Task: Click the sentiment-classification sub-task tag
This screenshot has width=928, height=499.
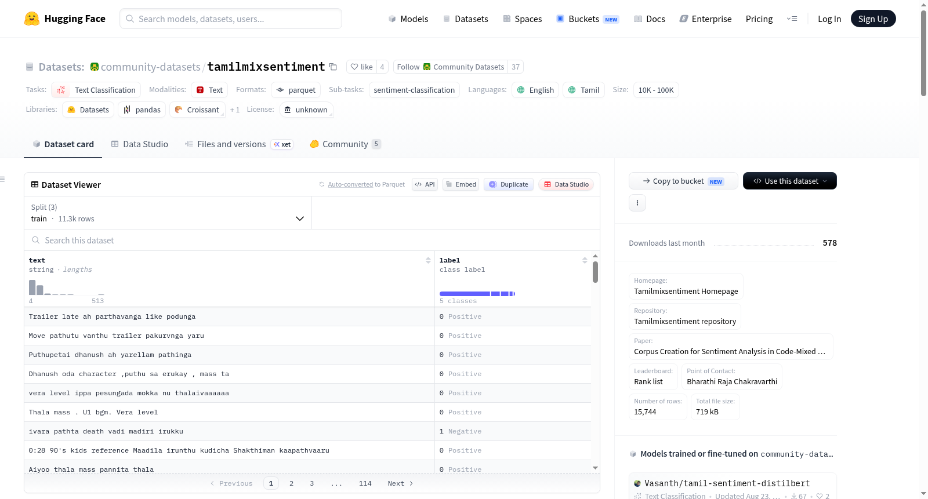Action: 414,90
